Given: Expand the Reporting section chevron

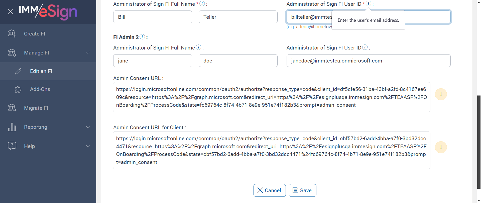Looking at the screenshot, I should (x=88, y=127).
